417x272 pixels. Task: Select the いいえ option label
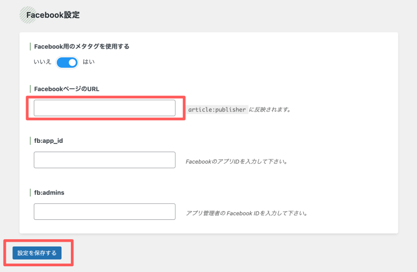[42, 62]
